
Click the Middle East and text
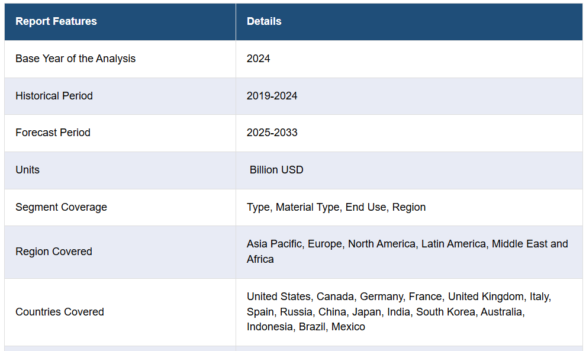coord(530,244)
